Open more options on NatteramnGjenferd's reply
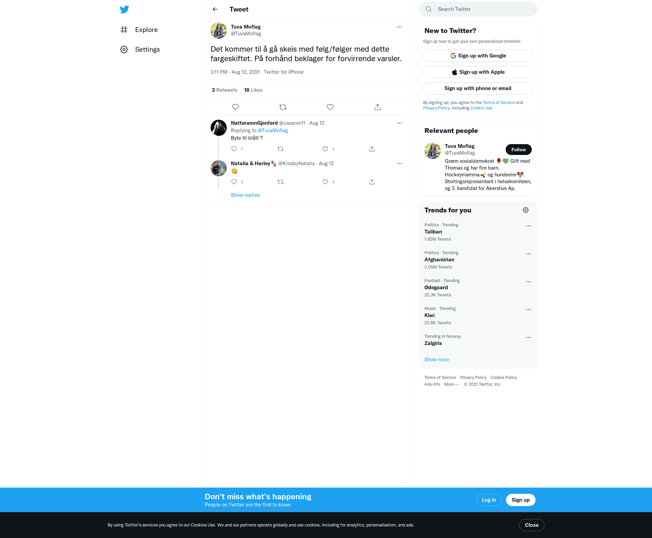This screenshot has height=538, width=652. pos(399,123)
